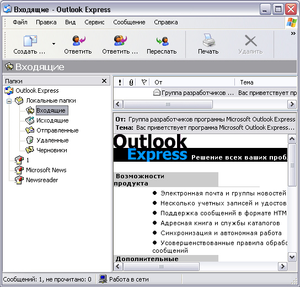
Task: Expand the toolbar overflow chevron
Action: (293, 34)
